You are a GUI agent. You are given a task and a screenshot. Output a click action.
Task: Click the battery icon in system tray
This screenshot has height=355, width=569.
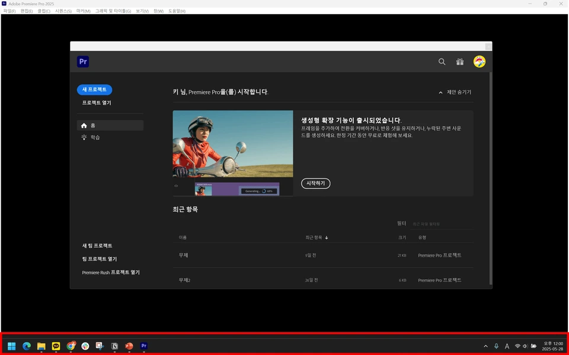coord(533,346)
